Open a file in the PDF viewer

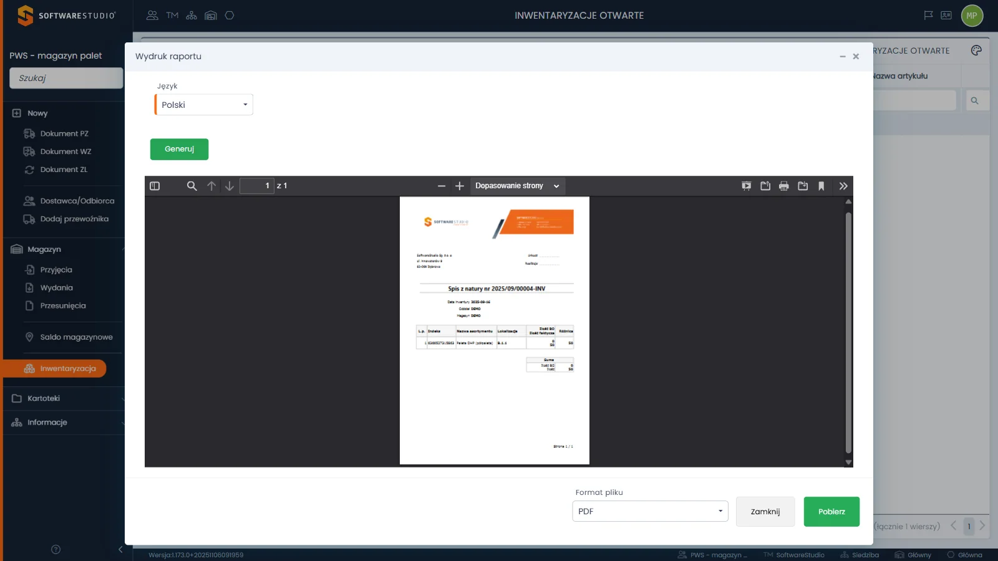(765, 186)
